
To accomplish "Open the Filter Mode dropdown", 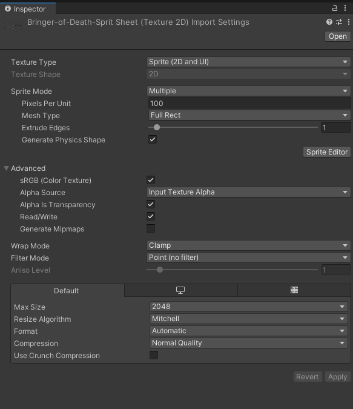I will [x=248, y=258].
